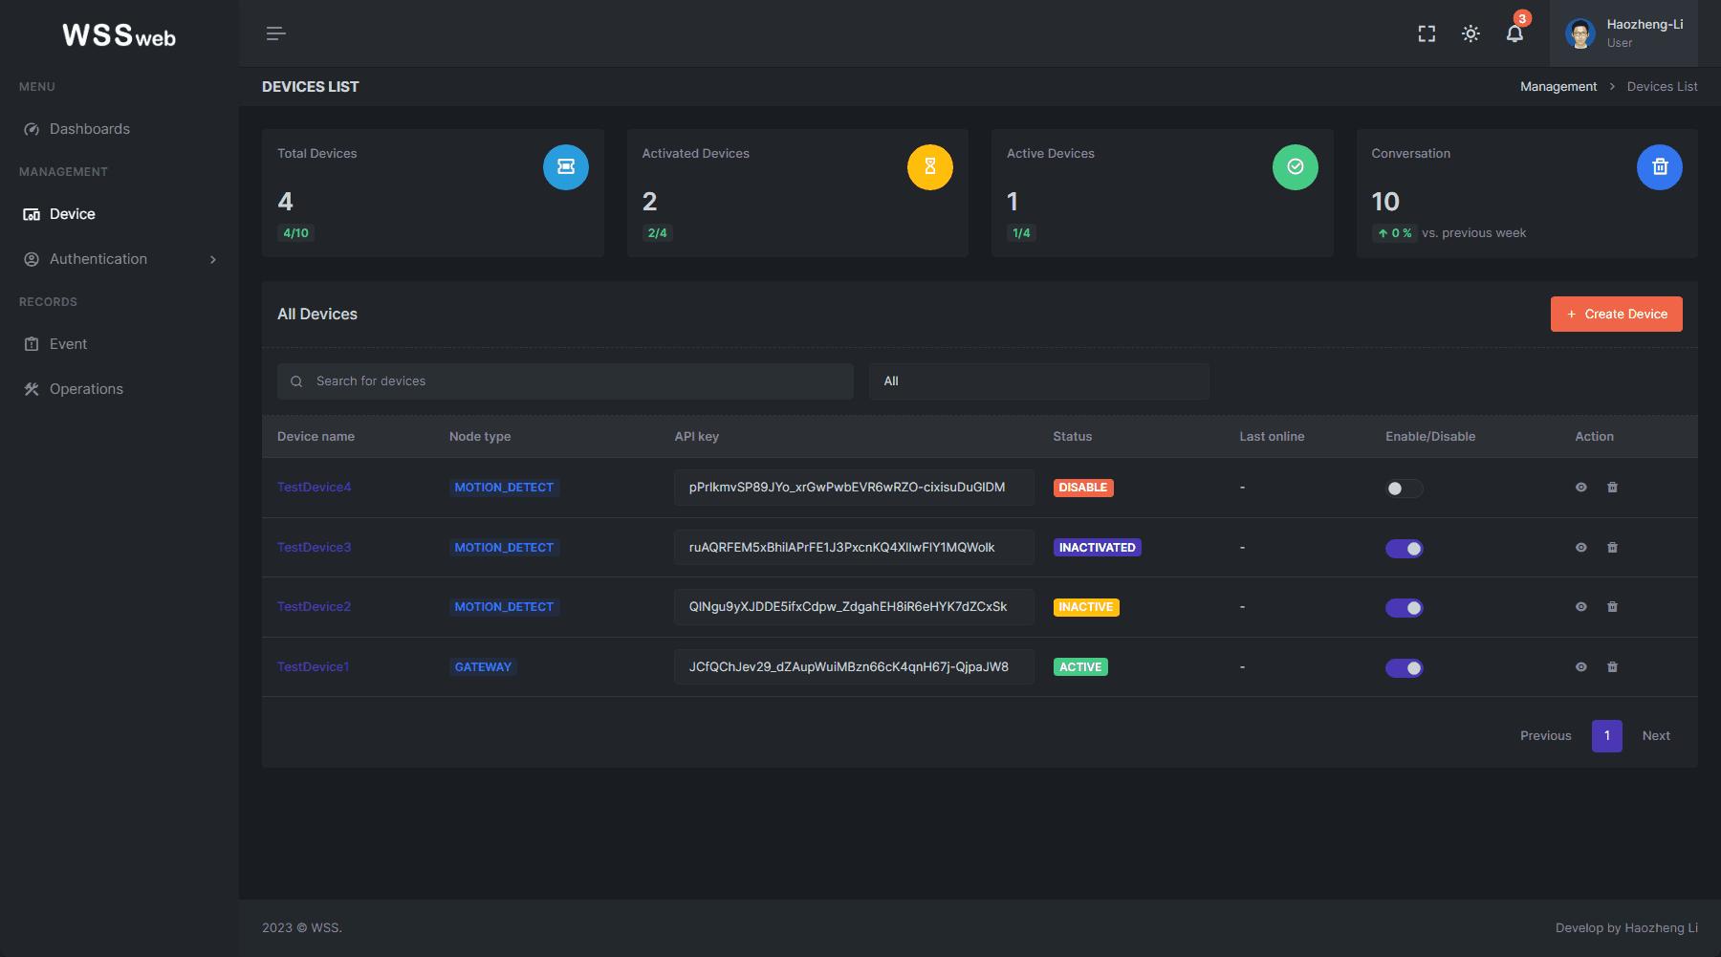
Task: Click Management breadcrumb link
Action: (x=1558, y=87)
